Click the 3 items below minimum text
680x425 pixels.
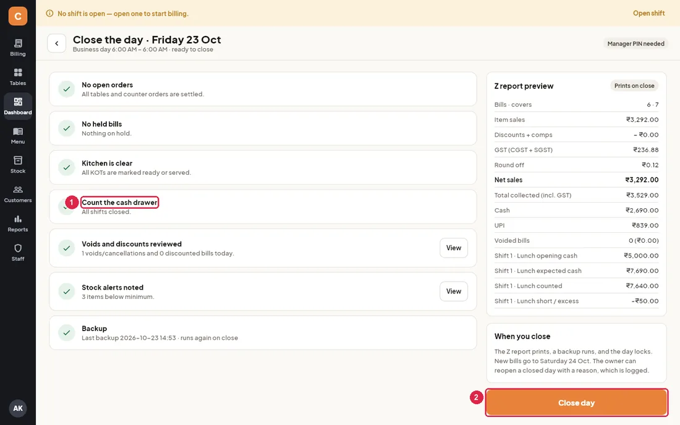point(118,297)
